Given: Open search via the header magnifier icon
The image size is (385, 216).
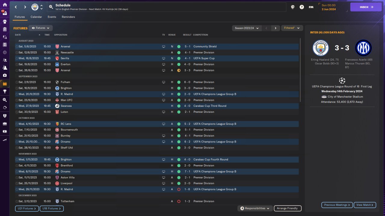Looking at the screenshot, I should [x=51, y=7].
